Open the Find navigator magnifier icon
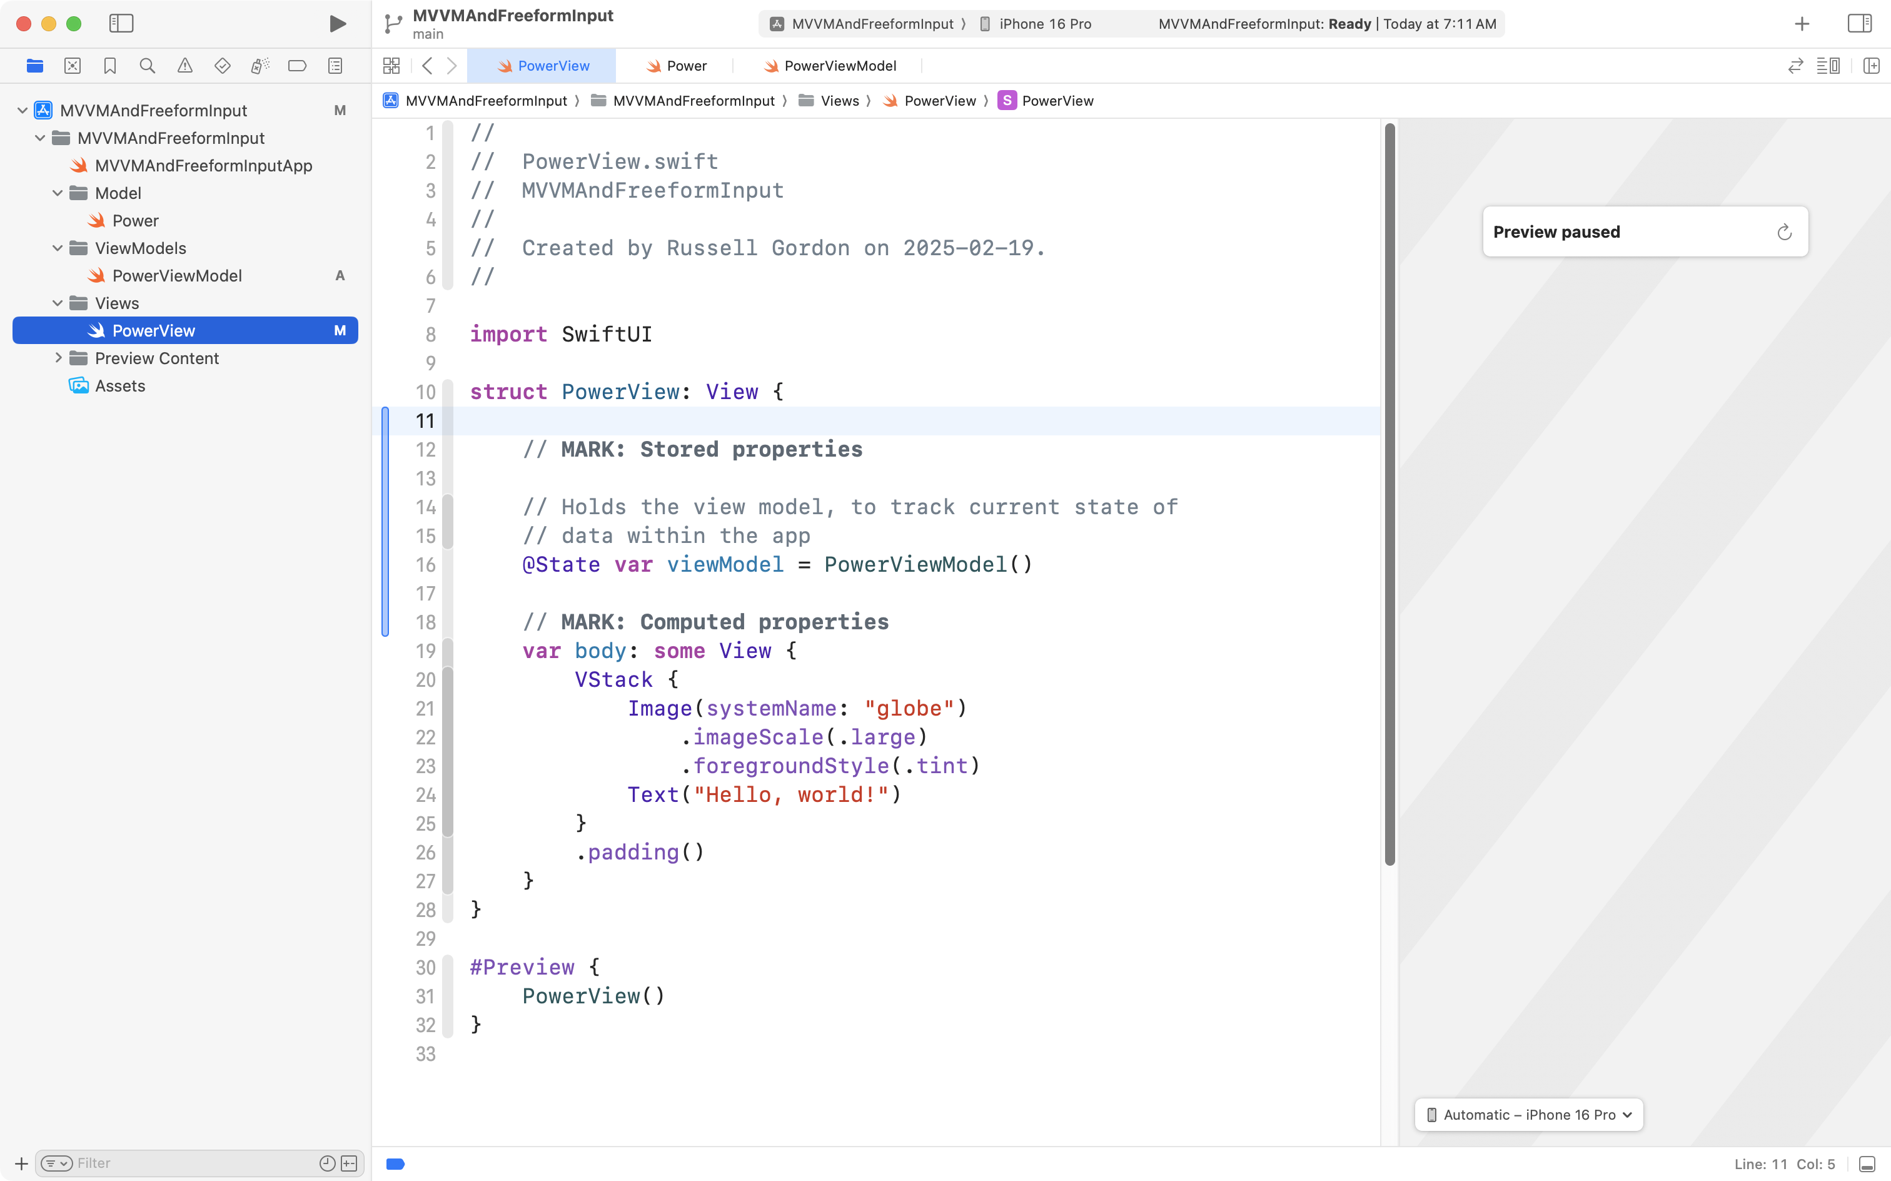Screen dimensions: 1891x1181 (x=147, y=66)
